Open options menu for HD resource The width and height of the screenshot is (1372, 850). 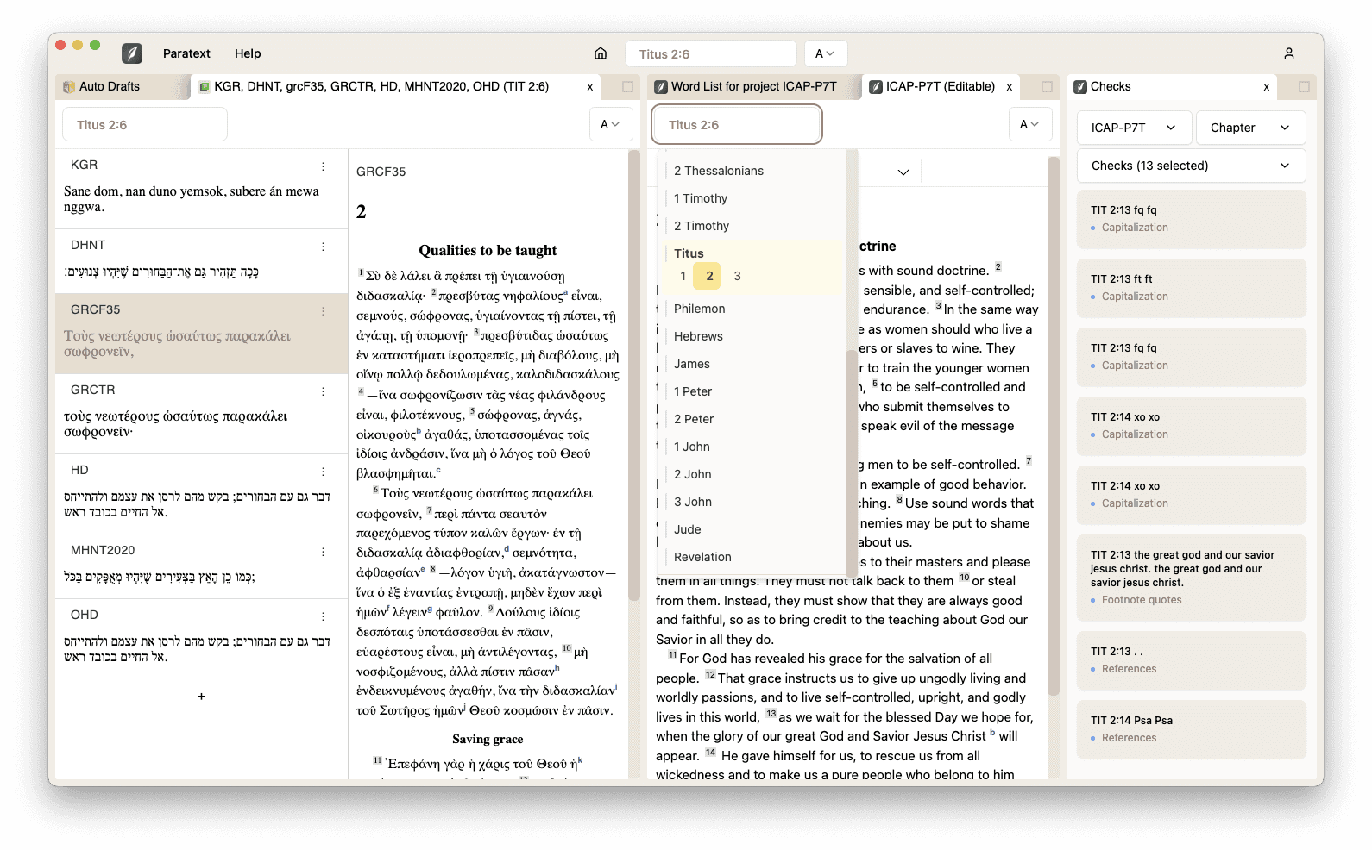tap(324, 472)
